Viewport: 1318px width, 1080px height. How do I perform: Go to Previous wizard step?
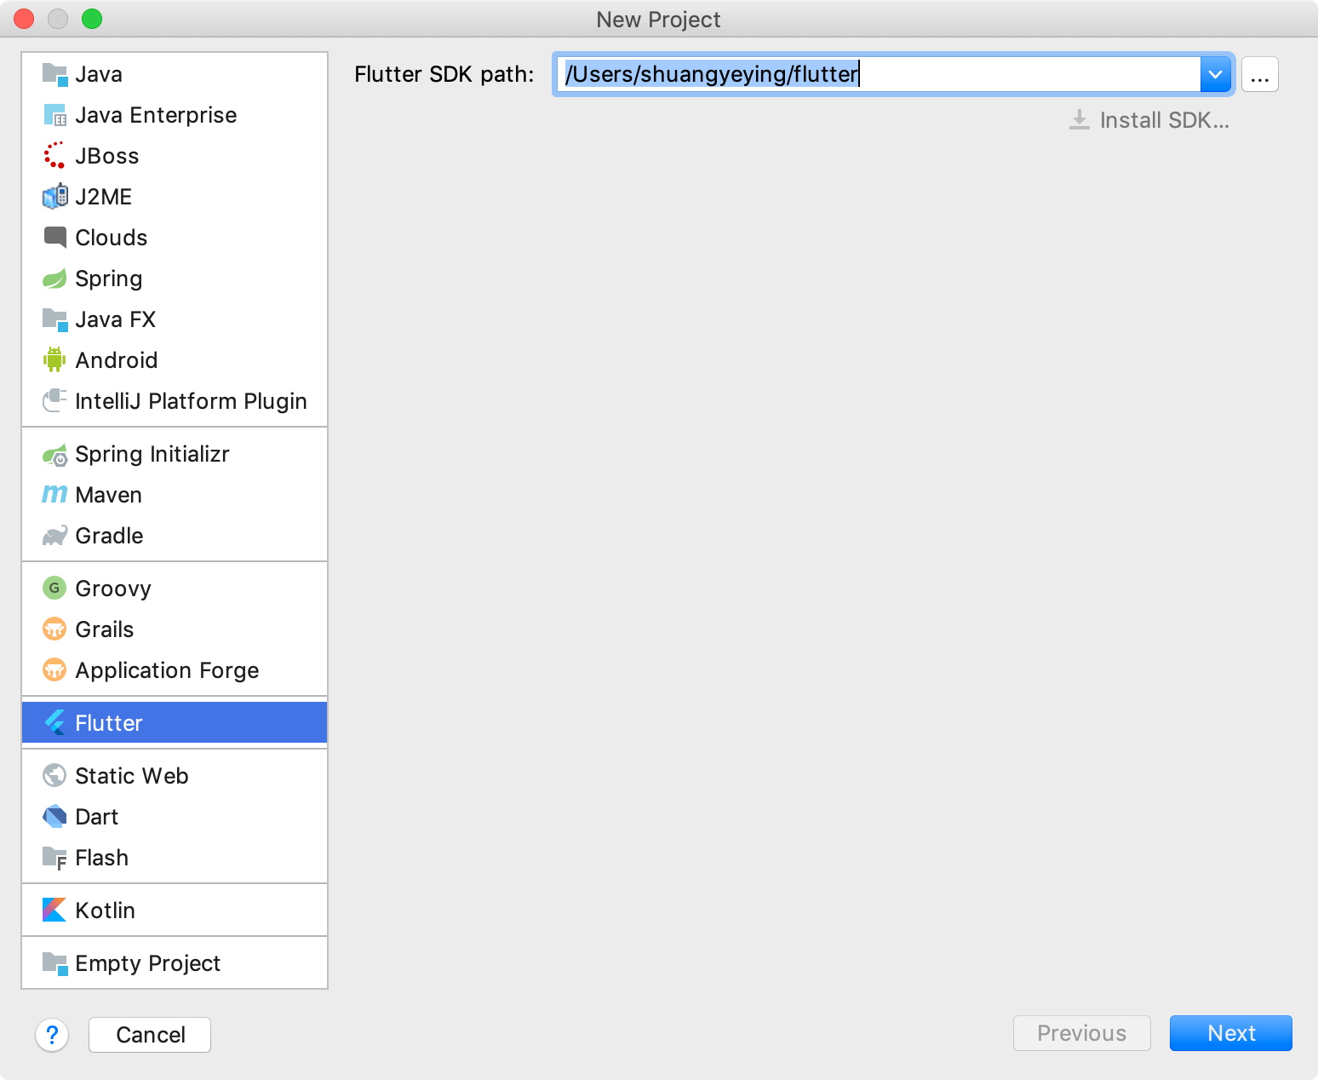pyautogui.click(x=1081, y=1033)
